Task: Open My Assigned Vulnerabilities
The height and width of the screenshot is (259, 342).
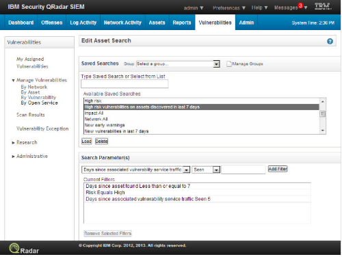Action: (x=32, y=63)
